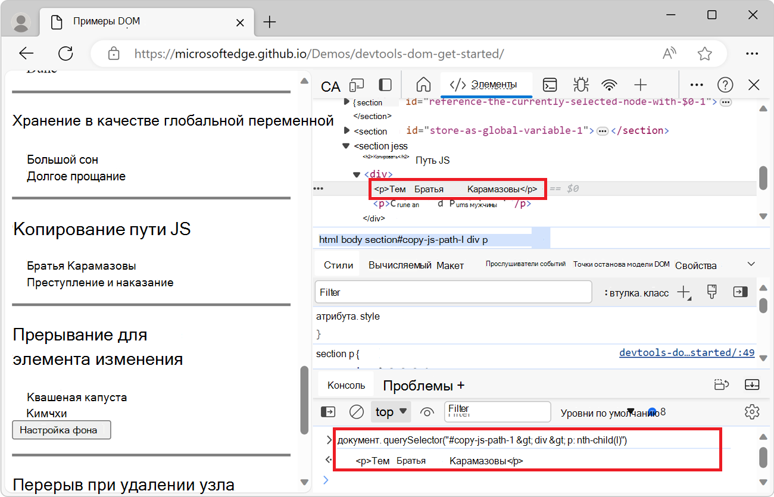Collapse the expanded div element
Screen dimensions: 774x497
(x=355, y=174)
